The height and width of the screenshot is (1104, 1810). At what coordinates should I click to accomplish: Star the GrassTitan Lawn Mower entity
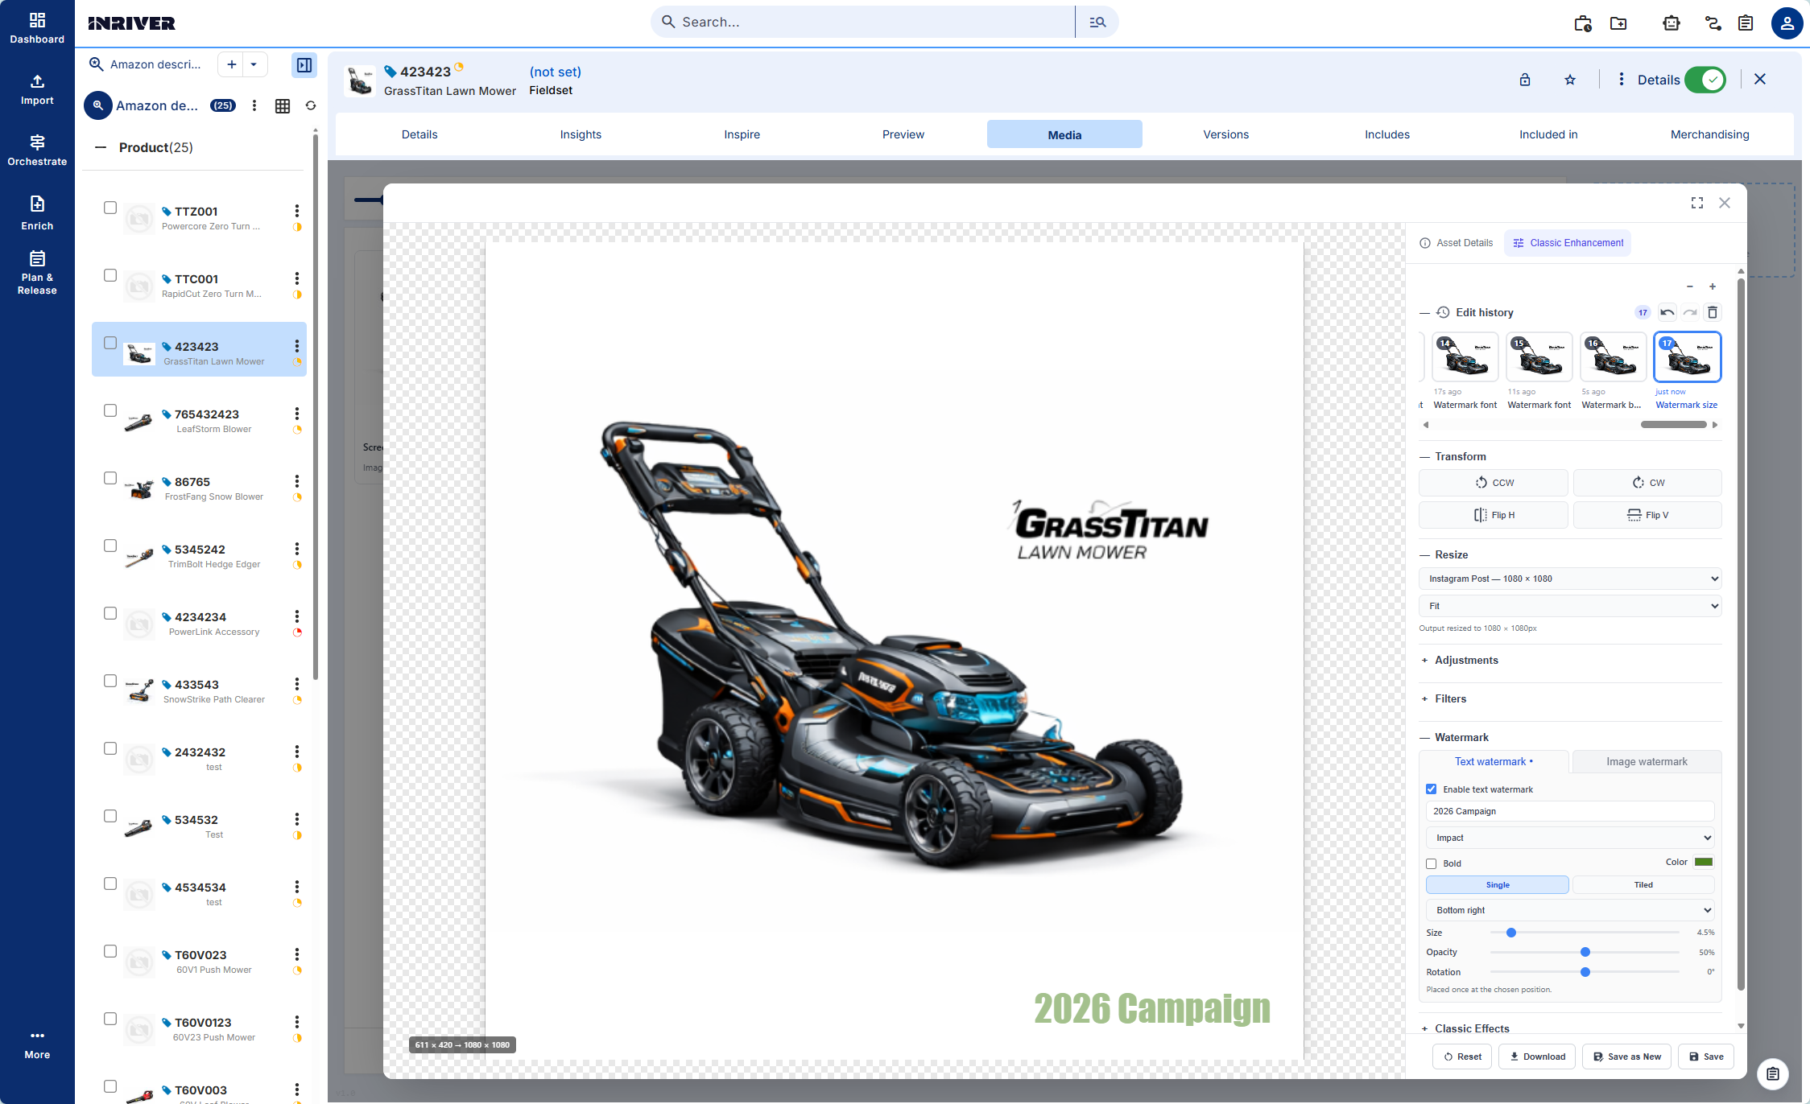click(x=1570, y=79)
